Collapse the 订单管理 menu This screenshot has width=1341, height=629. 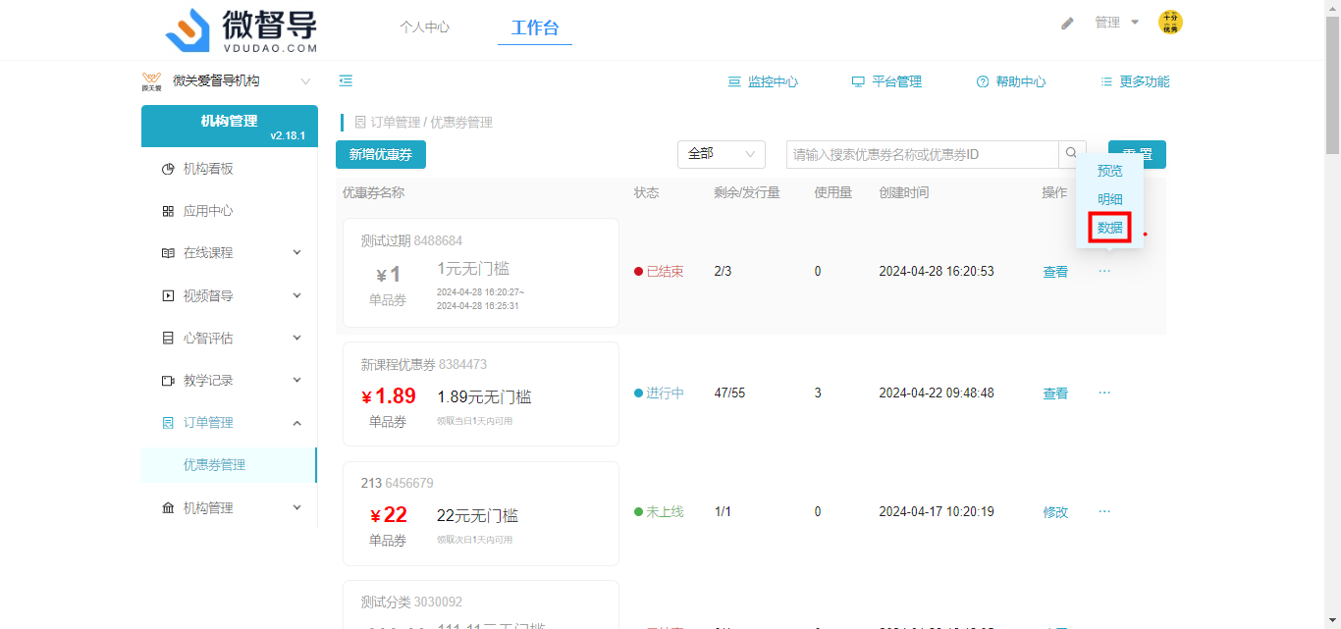230,423
